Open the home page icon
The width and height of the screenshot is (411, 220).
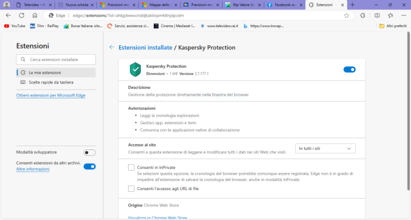point(35,15)
